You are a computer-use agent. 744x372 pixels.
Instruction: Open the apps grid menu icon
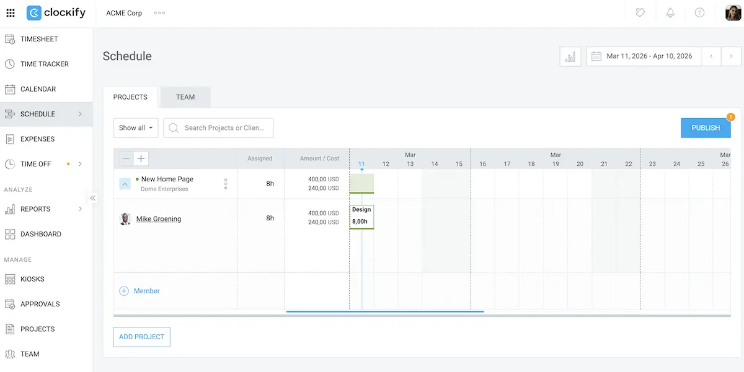(x=11, y=12)
